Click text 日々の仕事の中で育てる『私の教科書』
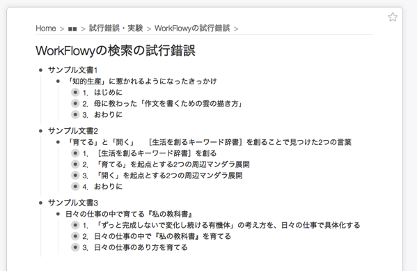 (x=129, y=214)
